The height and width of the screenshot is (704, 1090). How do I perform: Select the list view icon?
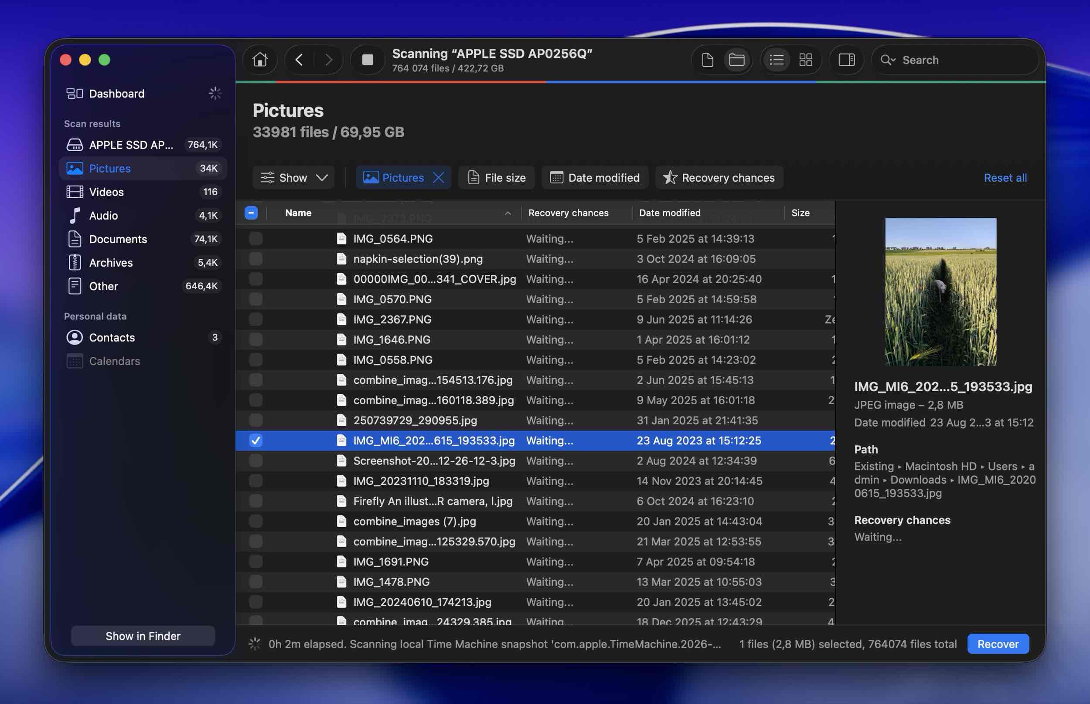(776, 60)
